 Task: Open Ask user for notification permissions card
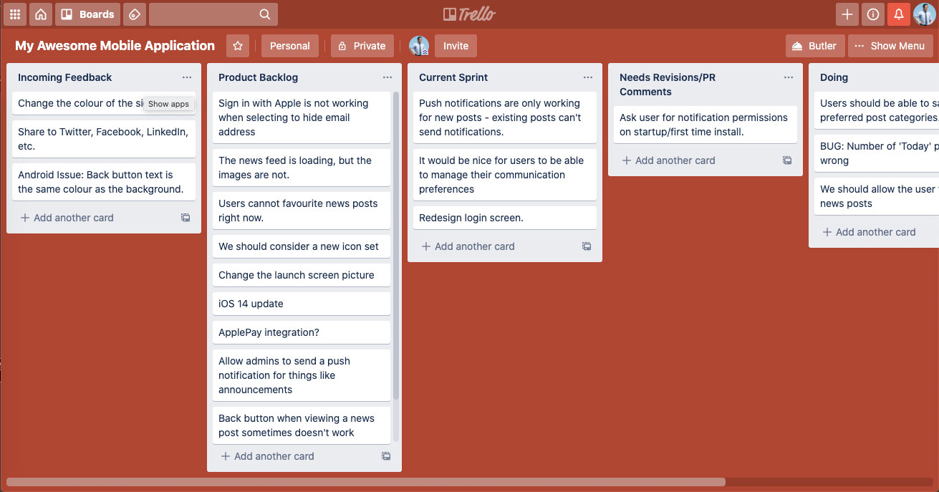(706, 125)
